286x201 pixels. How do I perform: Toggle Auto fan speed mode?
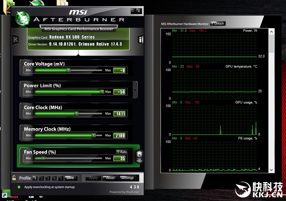[x=122, y=152]
